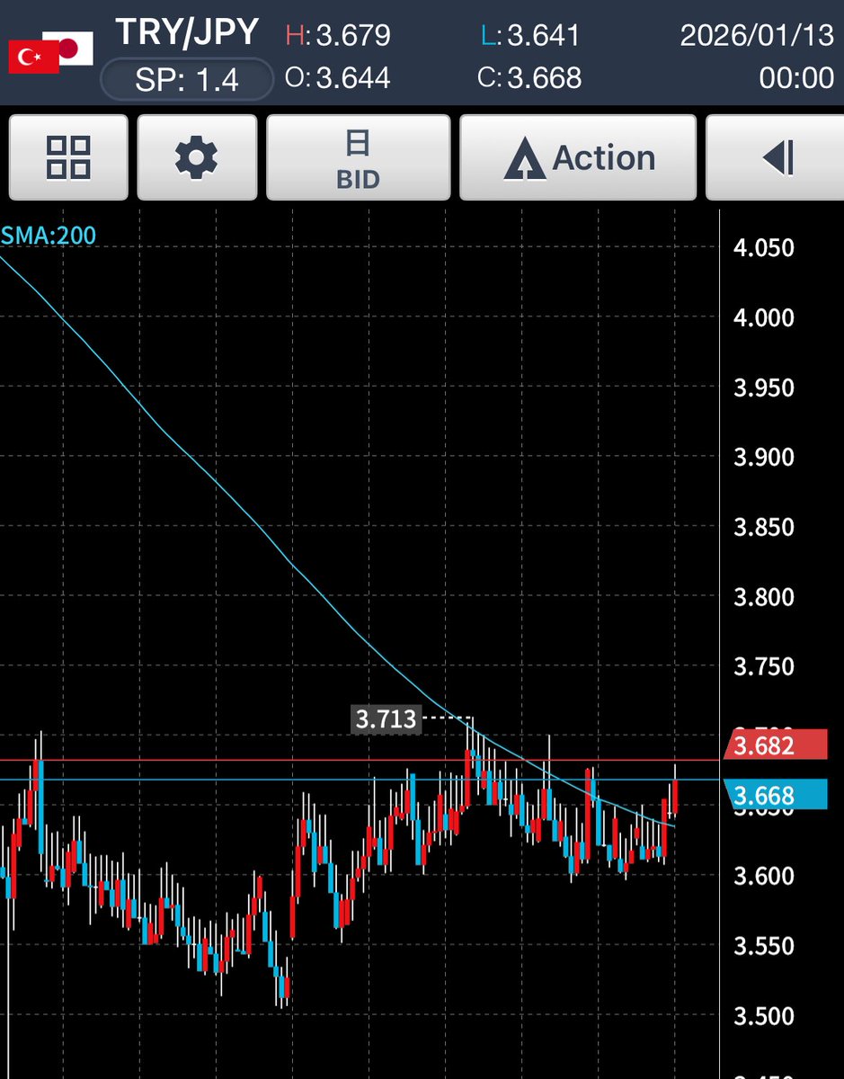Select the red 3.682 price tag
Image resolution: width=844 pixels, height=1079 pixels.
tap(776, 745)
